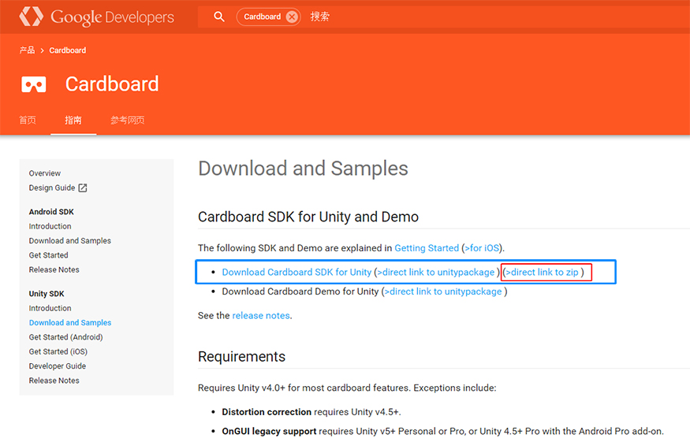This screenshot has height=438, width=690.
Task: Click the 搜索 search placeholder text
Action: pos(319,17)
